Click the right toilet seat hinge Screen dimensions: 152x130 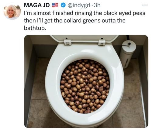click(102, 43)
